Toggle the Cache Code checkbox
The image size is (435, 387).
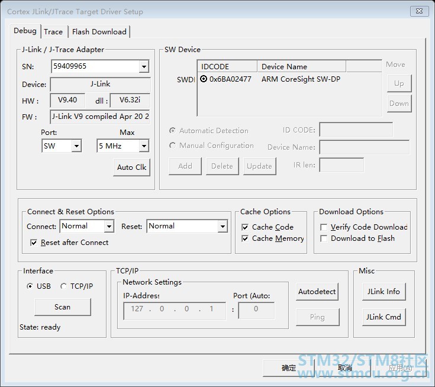pos(245,227)
